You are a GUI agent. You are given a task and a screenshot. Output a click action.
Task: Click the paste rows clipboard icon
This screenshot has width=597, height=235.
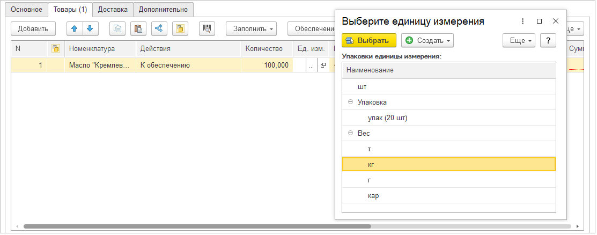138,28
